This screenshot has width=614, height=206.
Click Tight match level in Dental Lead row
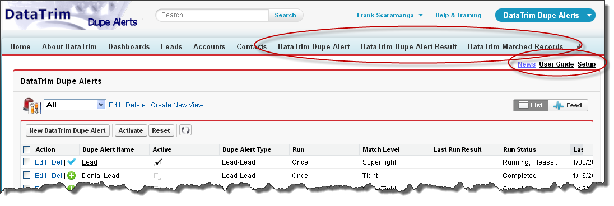[370, 175]
